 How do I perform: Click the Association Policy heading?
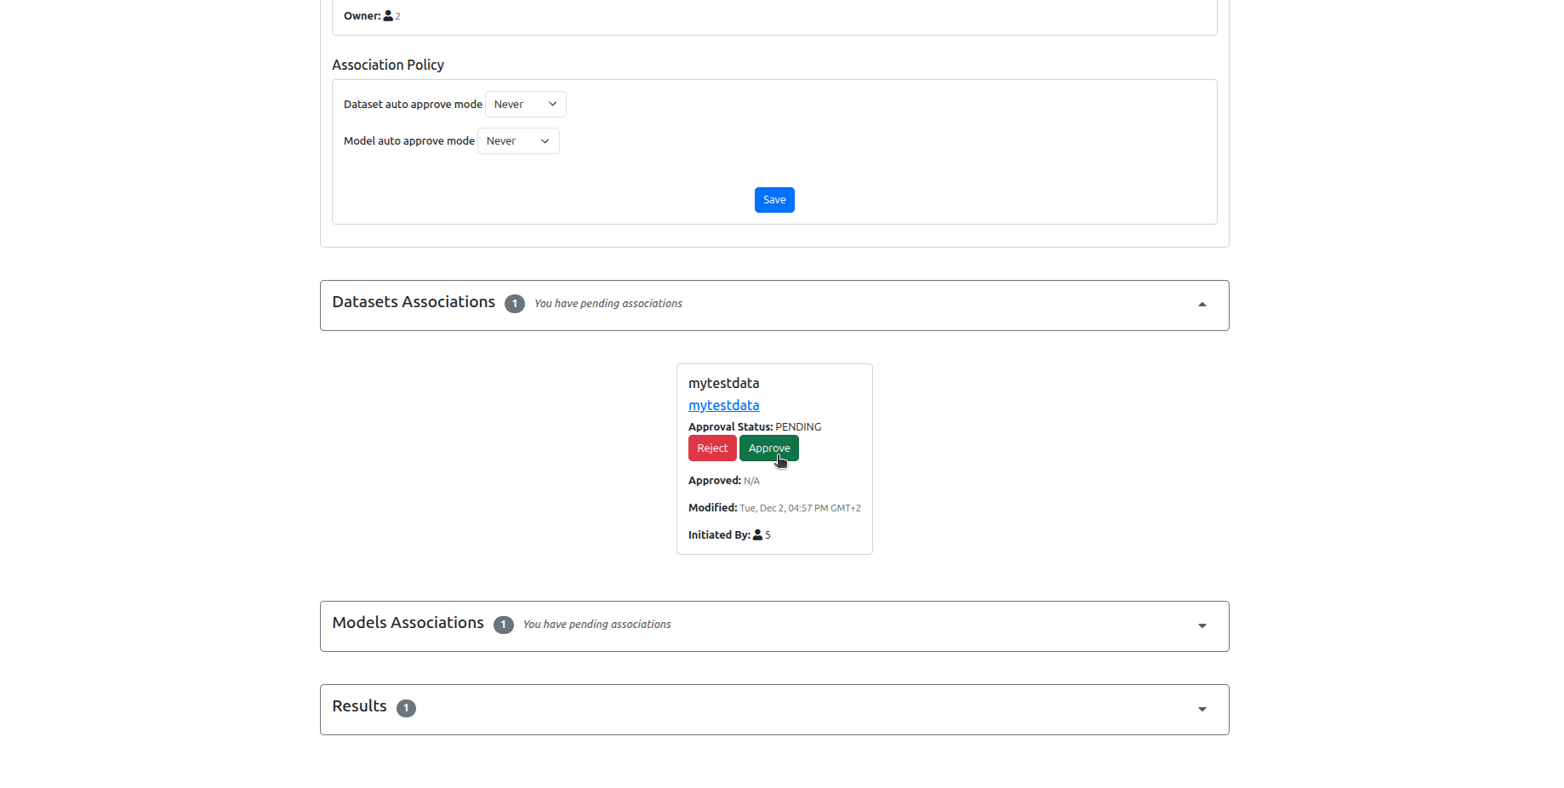pos(388,65)
